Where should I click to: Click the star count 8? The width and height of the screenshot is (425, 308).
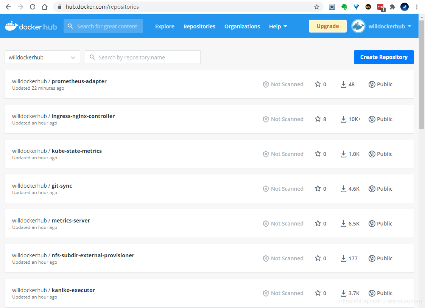pyautogui.click(x=324, y=119)
